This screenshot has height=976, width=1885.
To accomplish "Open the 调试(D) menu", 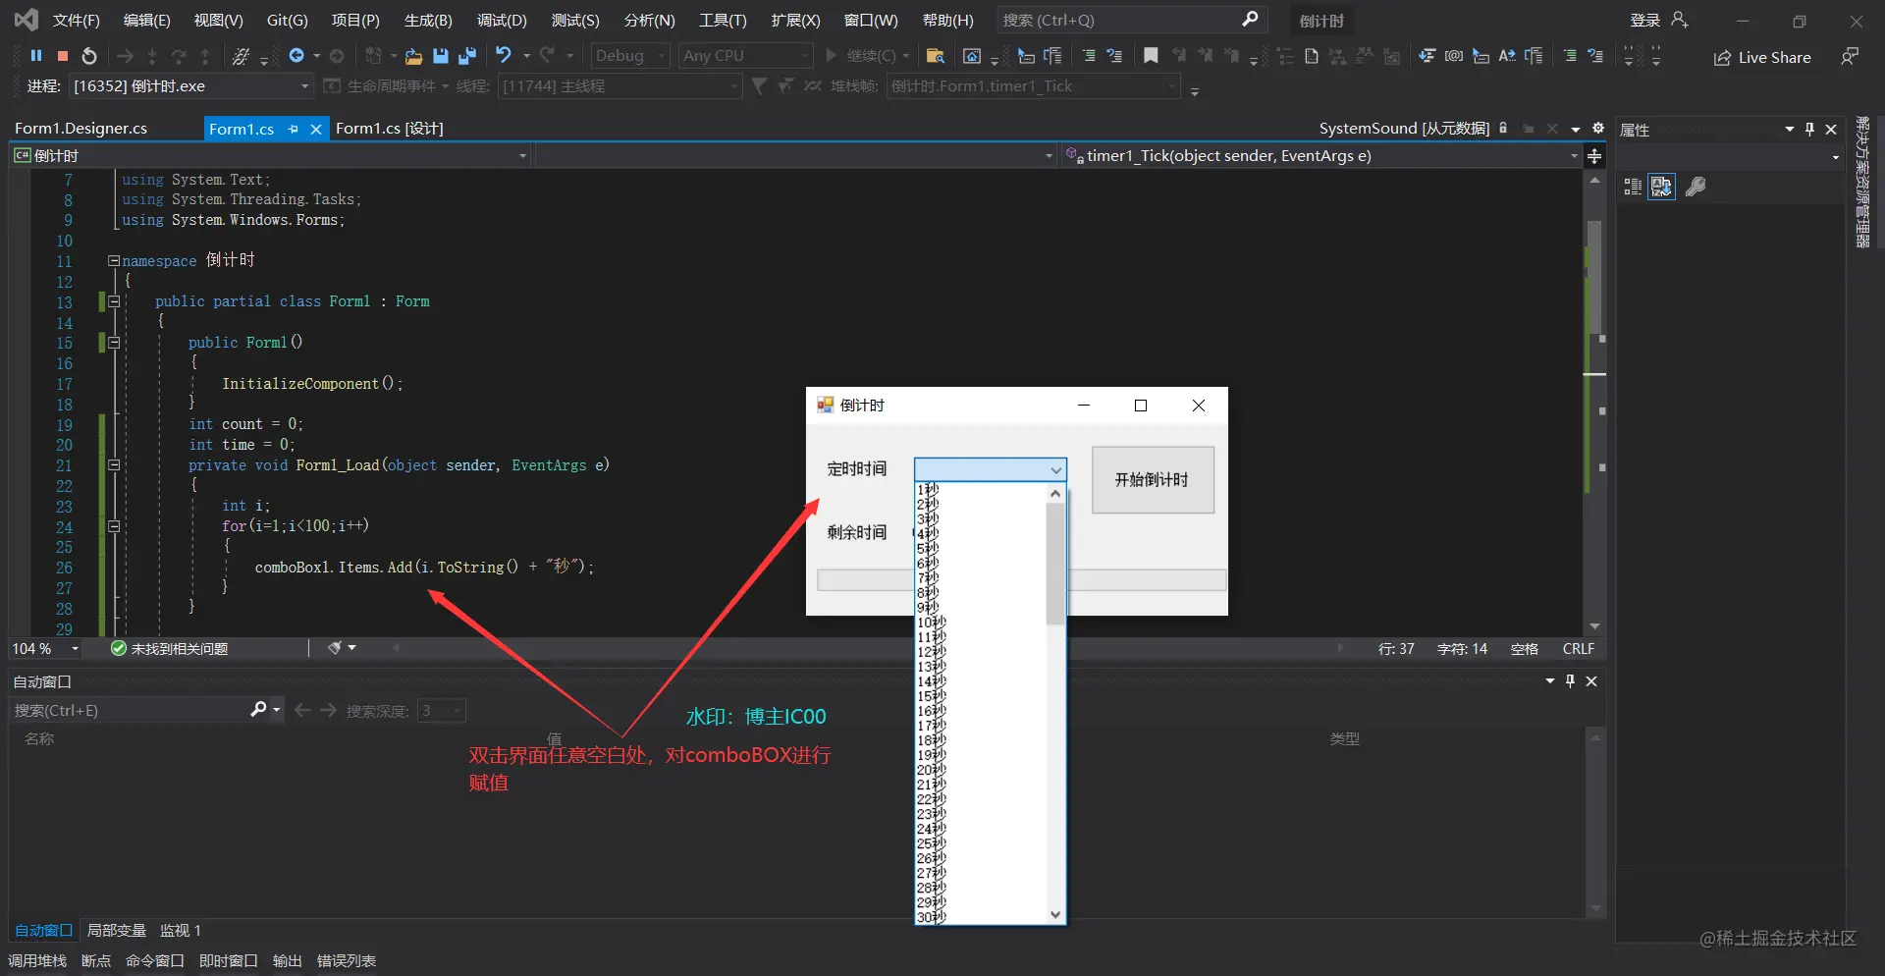I will click(502, 20).
